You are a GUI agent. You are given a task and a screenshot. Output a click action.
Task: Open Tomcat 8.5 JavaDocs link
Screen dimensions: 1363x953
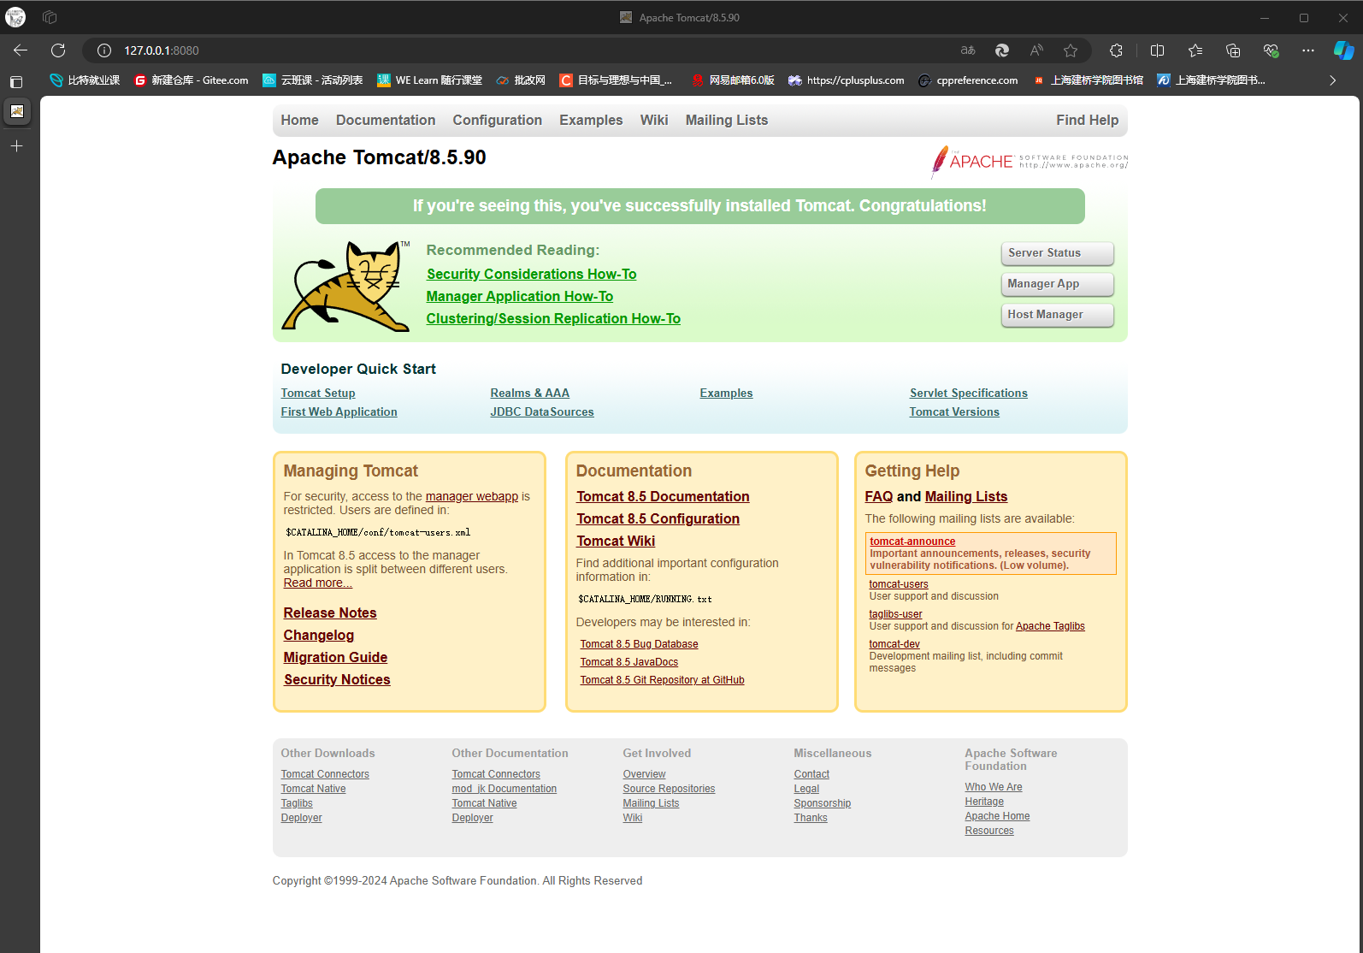[628, 662]
